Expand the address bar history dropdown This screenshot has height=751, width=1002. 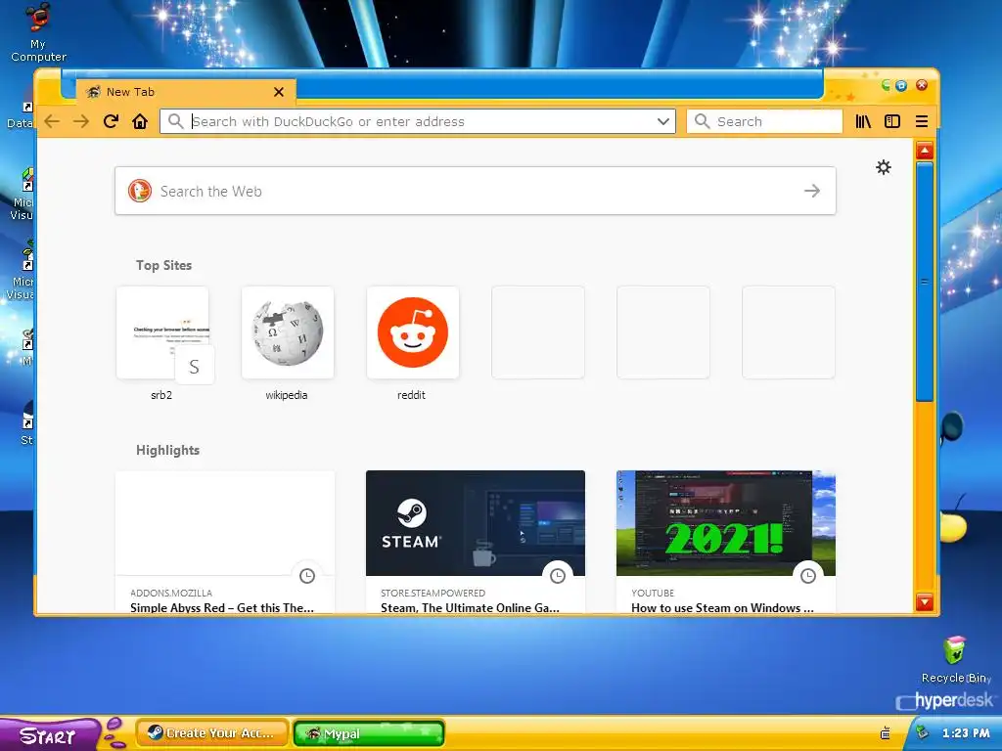pos(663,121)
